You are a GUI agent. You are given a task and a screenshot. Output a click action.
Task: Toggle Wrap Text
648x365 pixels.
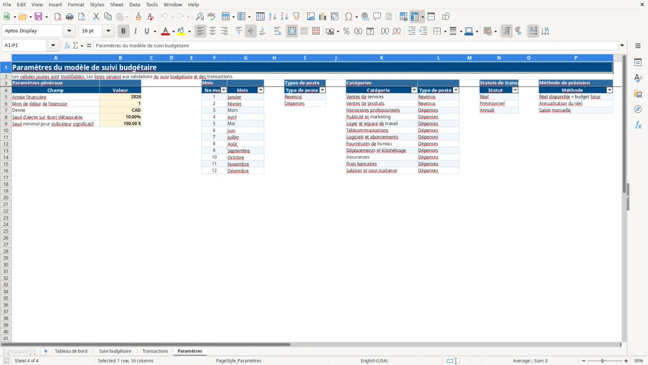(x=278, y=31)
